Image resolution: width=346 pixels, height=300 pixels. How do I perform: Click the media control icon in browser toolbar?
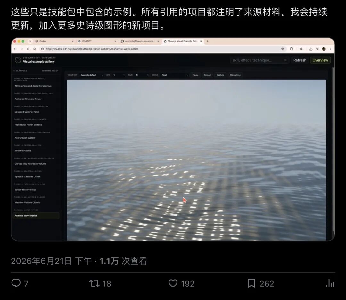tap(317, 49)
